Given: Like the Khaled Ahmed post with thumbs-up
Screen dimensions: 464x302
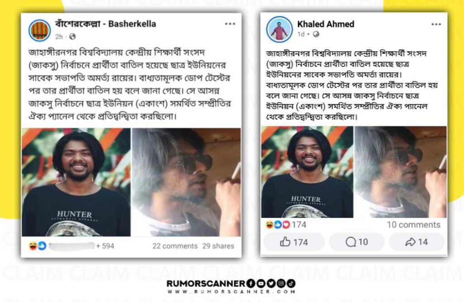Looking at the screenshot, I should coord(294,242).
